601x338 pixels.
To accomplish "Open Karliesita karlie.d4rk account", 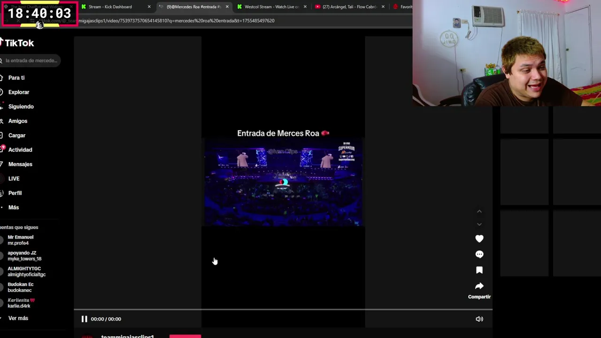I will tap(21, 303).
